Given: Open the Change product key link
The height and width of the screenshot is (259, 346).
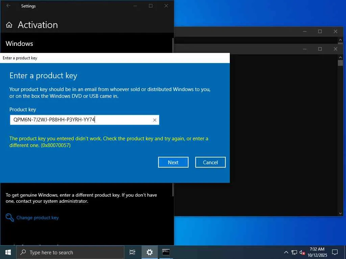Looking at the screenshot, I should click(38, 218).
